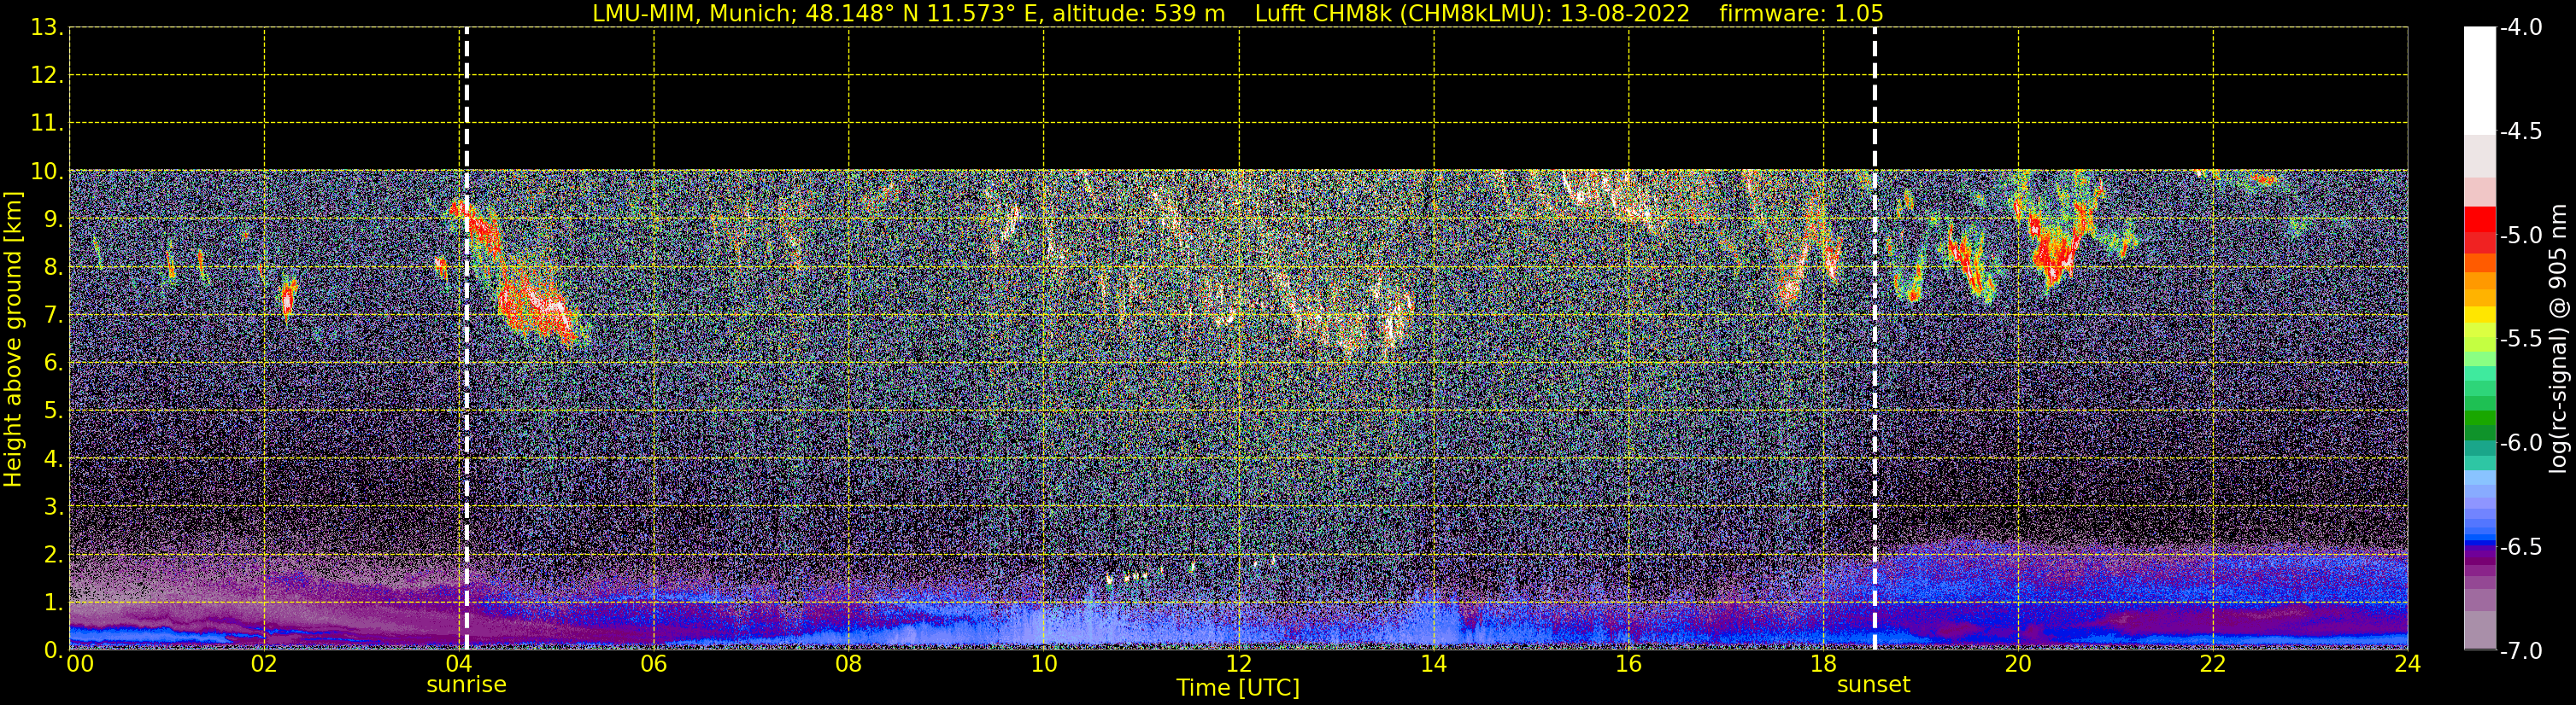
Task: Click the date '13-08-2022' in the title
Action: 1625,14
